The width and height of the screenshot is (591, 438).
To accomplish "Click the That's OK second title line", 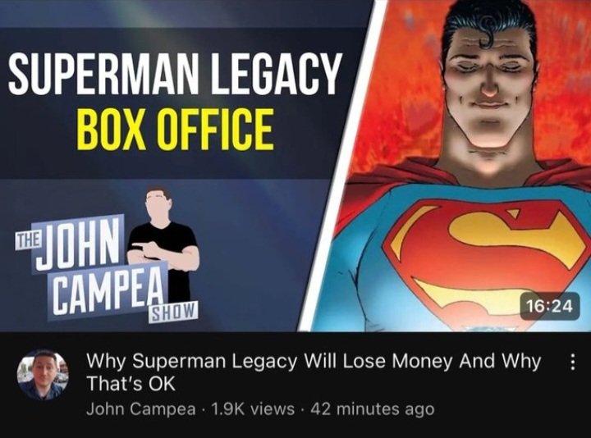I will [131, 384].
